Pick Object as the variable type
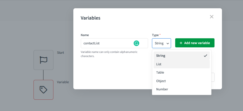This screenshot has width=243, height=111. 161,81
